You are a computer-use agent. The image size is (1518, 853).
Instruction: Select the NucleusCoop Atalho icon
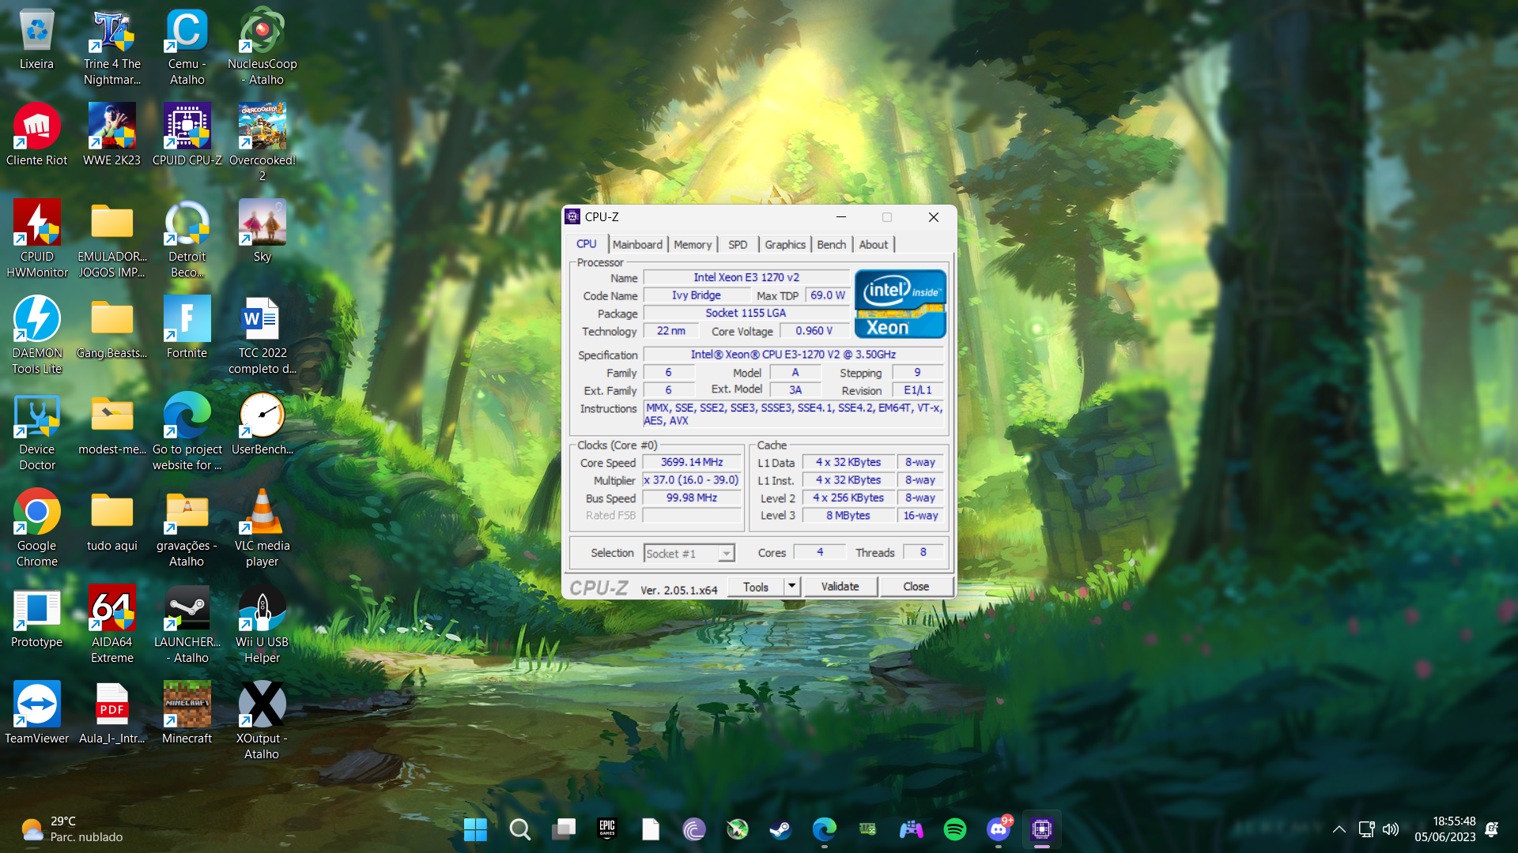click(x=262, y=47)
